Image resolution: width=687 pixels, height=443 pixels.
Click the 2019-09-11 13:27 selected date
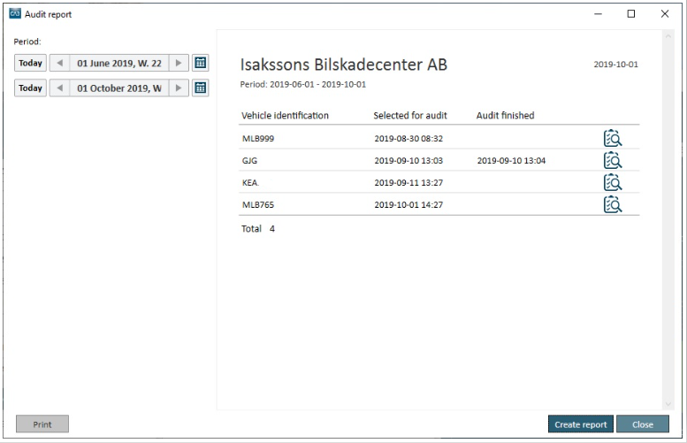pyautogui.click(x=408, y=183)
